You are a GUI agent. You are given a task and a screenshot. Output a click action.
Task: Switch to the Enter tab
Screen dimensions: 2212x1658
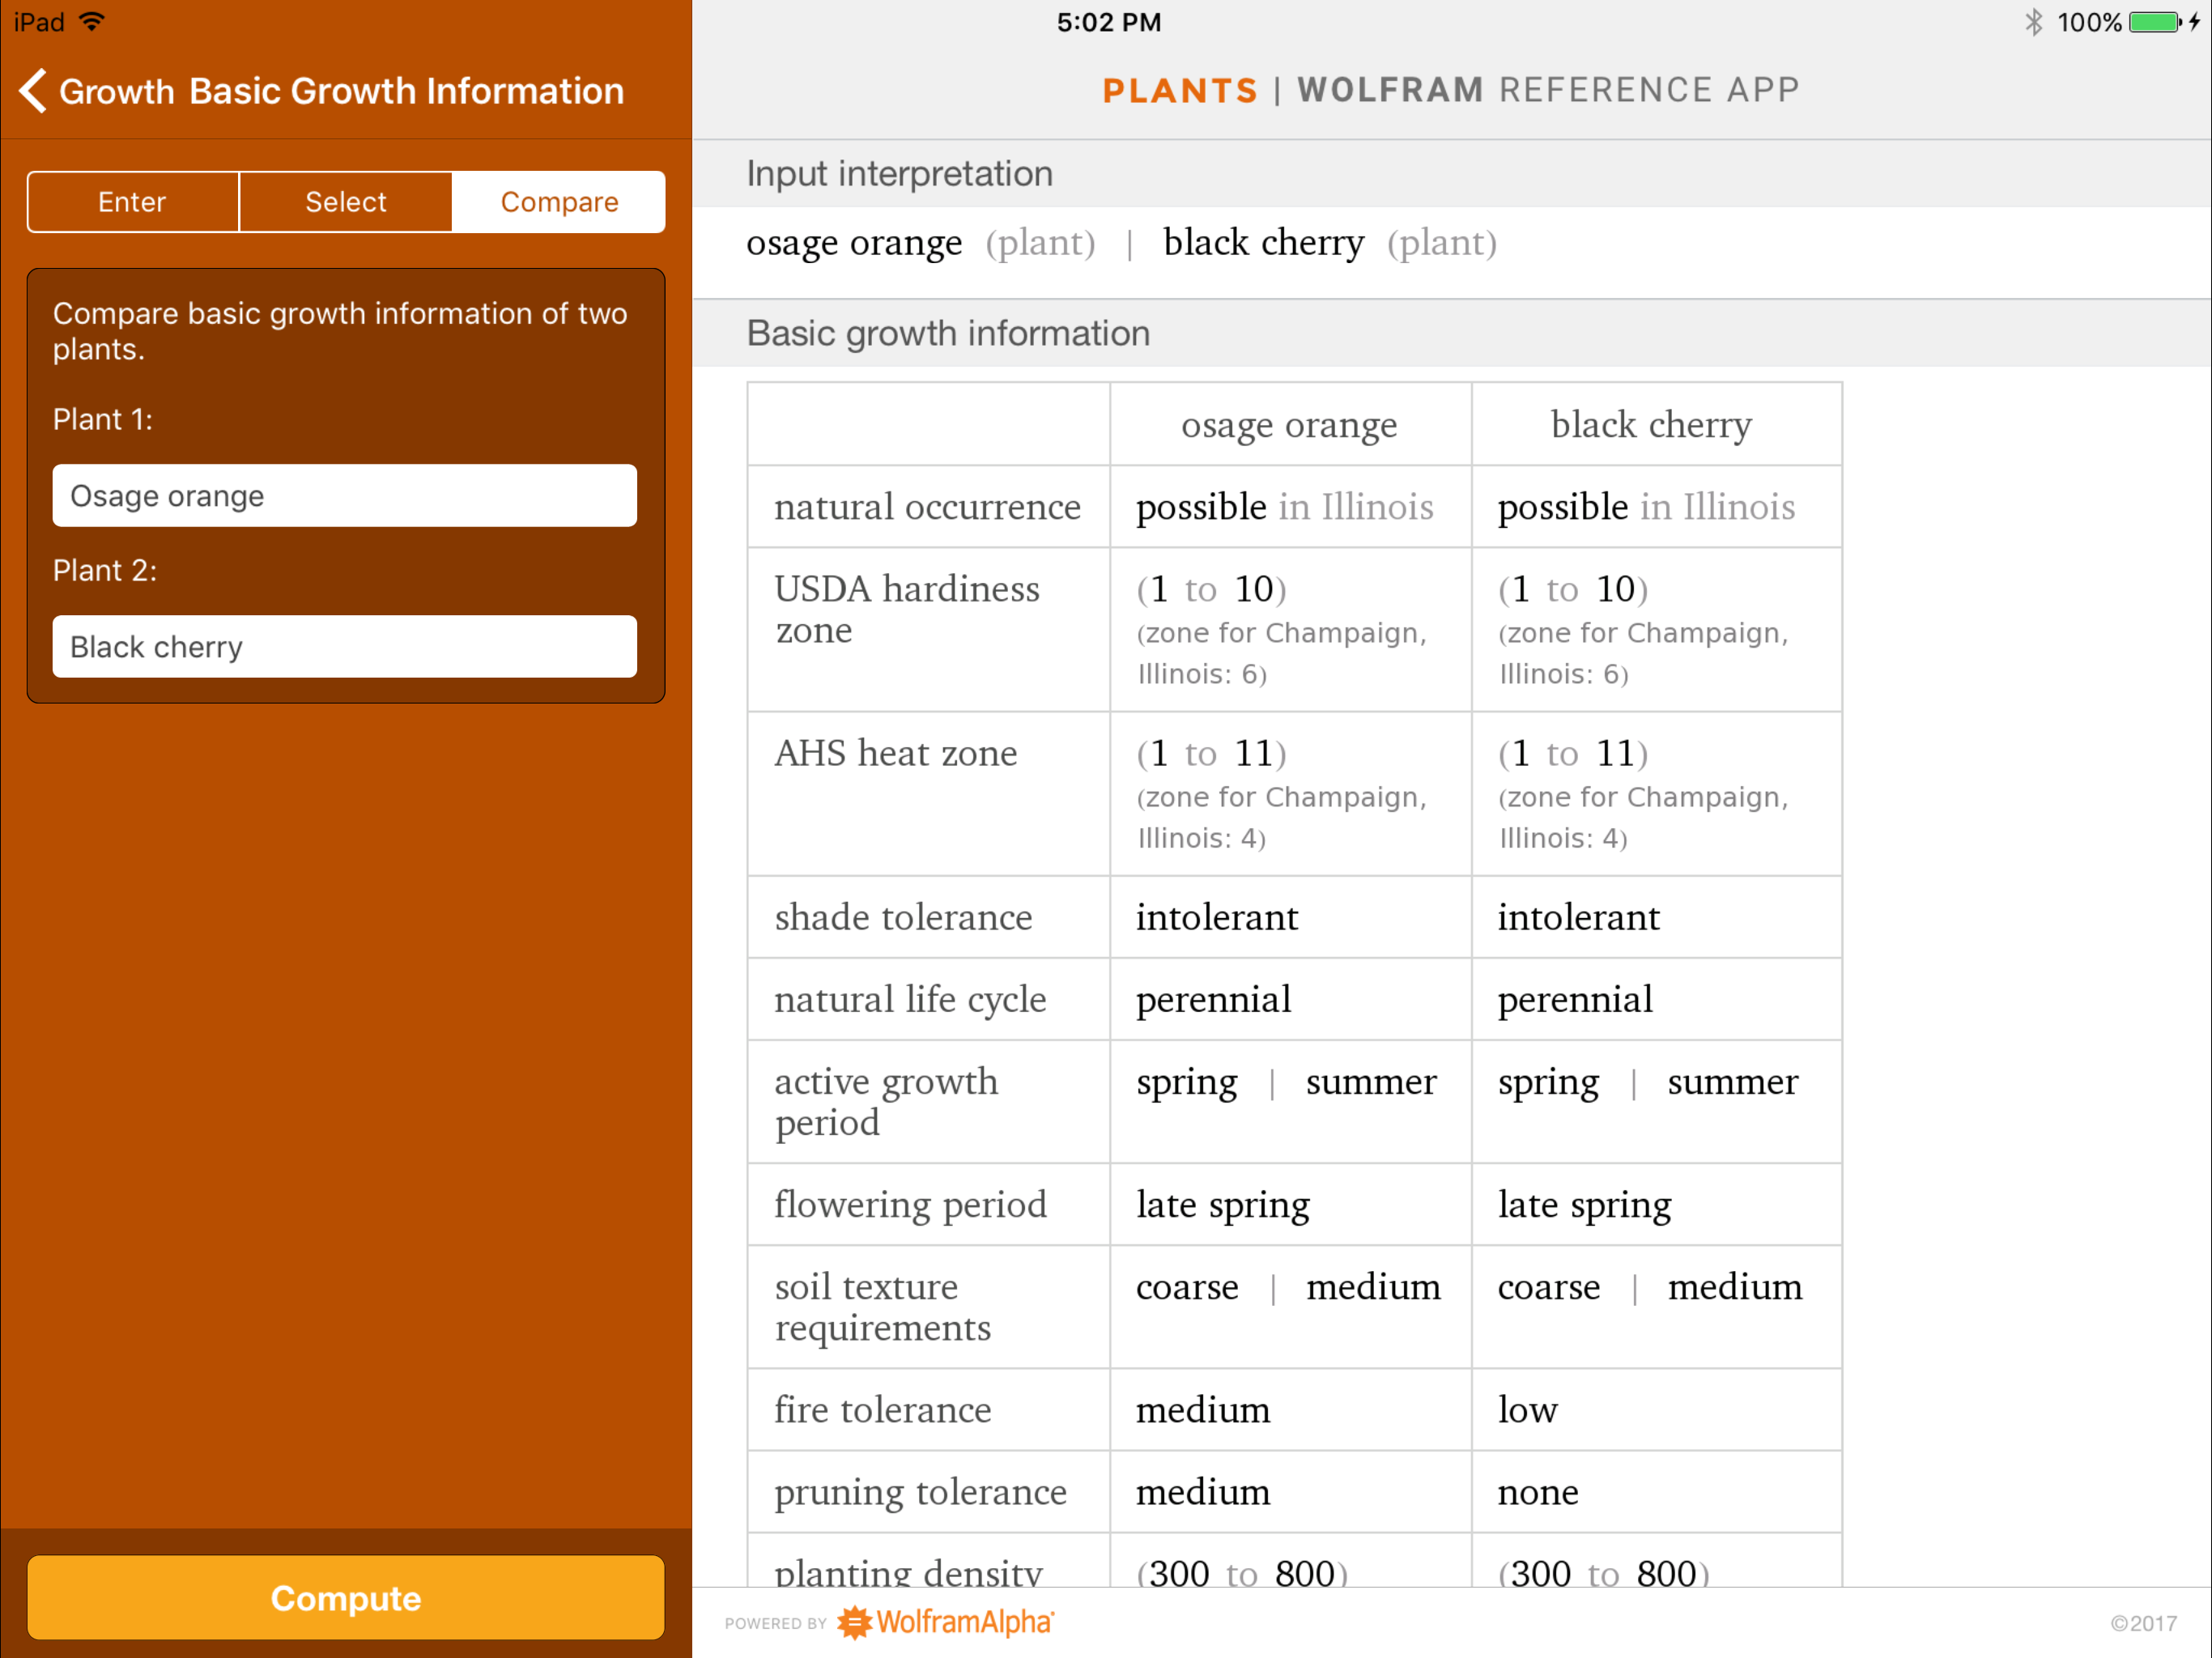click(x=132, y=202)
